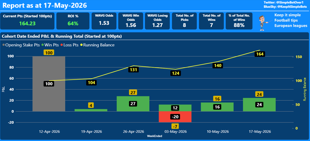Click the 03-May-2026 axis label
310x141 pixels.
tap(175, 131)
